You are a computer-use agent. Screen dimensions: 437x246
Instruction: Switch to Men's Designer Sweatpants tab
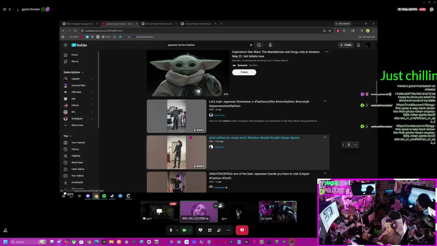point(80,24)
